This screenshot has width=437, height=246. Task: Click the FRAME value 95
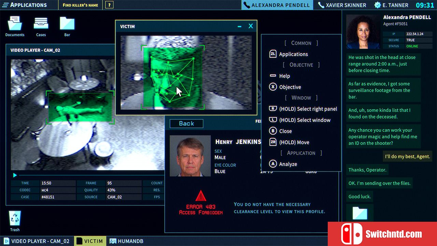pos(124,183)
